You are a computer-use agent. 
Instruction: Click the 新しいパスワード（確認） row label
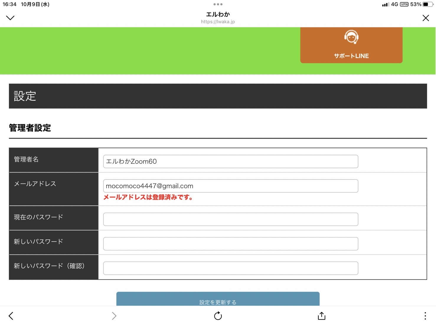pyautogui.click(x=49, y=266)
